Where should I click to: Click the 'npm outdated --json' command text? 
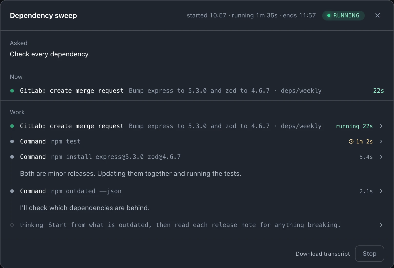[x=86, y=191]
